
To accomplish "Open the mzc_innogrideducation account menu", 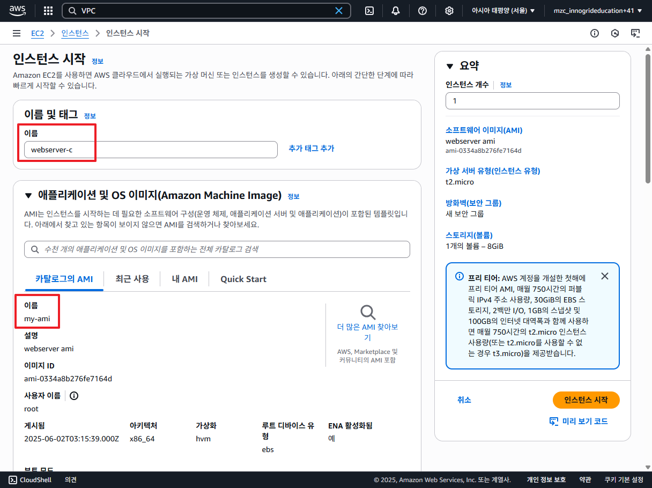I will pos(598,11).
